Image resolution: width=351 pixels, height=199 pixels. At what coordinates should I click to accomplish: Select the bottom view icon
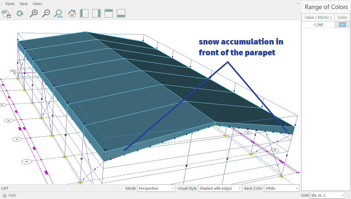121,13
